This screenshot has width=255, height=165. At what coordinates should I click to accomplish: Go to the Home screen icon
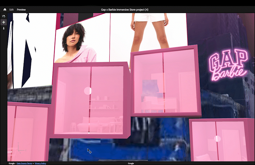point(5,10)
